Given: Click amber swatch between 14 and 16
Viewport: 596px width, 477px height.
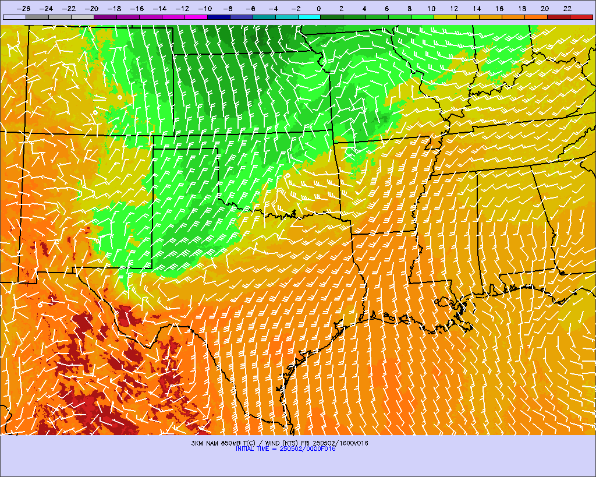Looking at the screenshot, I should click(491, 17).
